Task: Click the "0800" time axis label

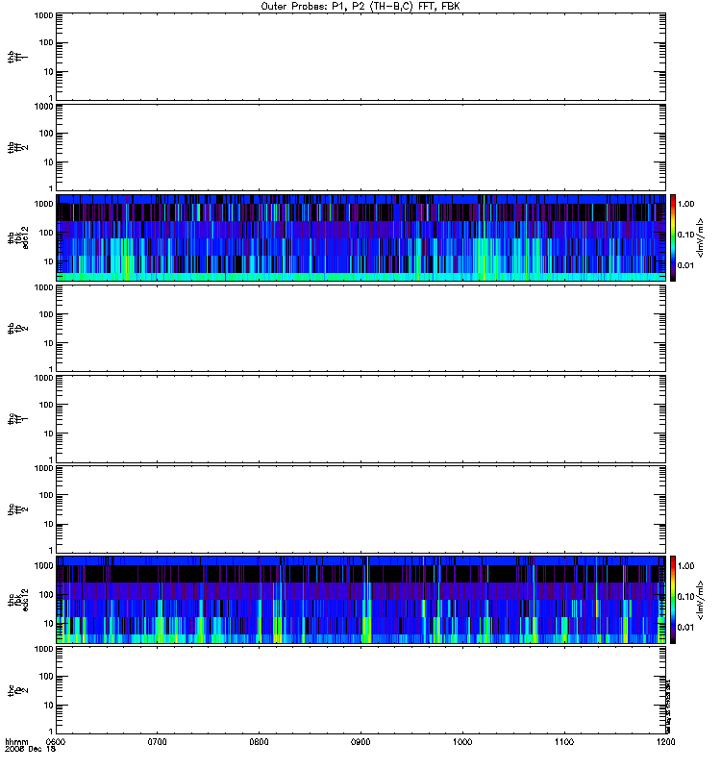Action: 259,741
